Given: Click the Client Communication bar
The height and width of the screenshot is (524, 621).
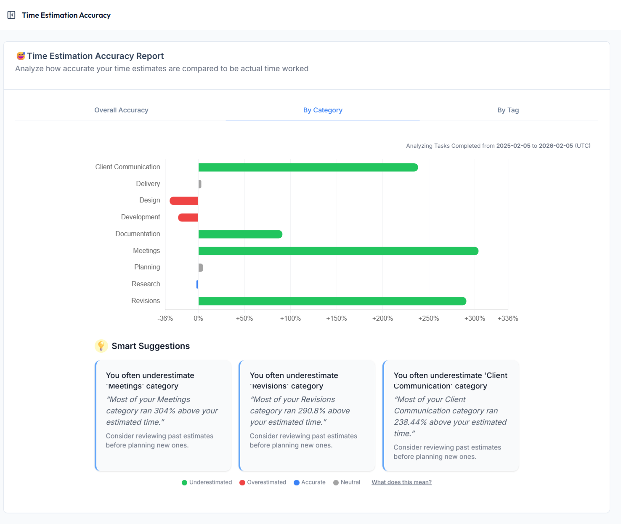Looking at the screenshot, I should click(308, 168).
